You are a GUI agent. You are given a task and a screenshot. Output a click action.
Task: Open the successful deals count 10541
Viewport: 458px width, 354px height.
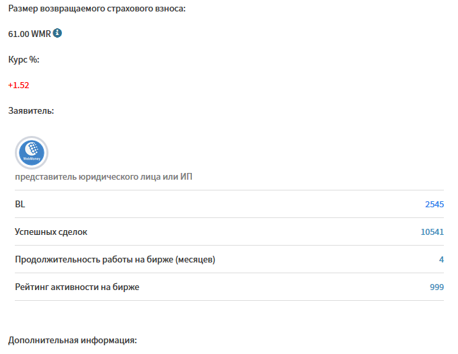432,232
